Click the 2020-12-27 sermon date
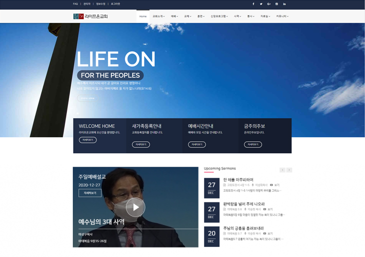The image size is (365, 257). point(89,185)
